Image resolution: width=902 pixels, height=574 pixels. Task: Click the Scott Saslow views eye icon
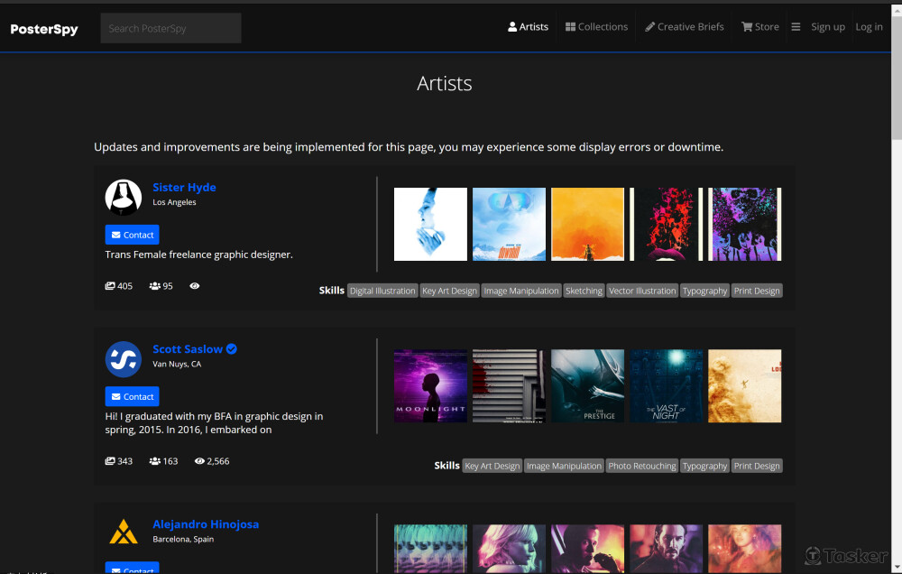[199, 461]
